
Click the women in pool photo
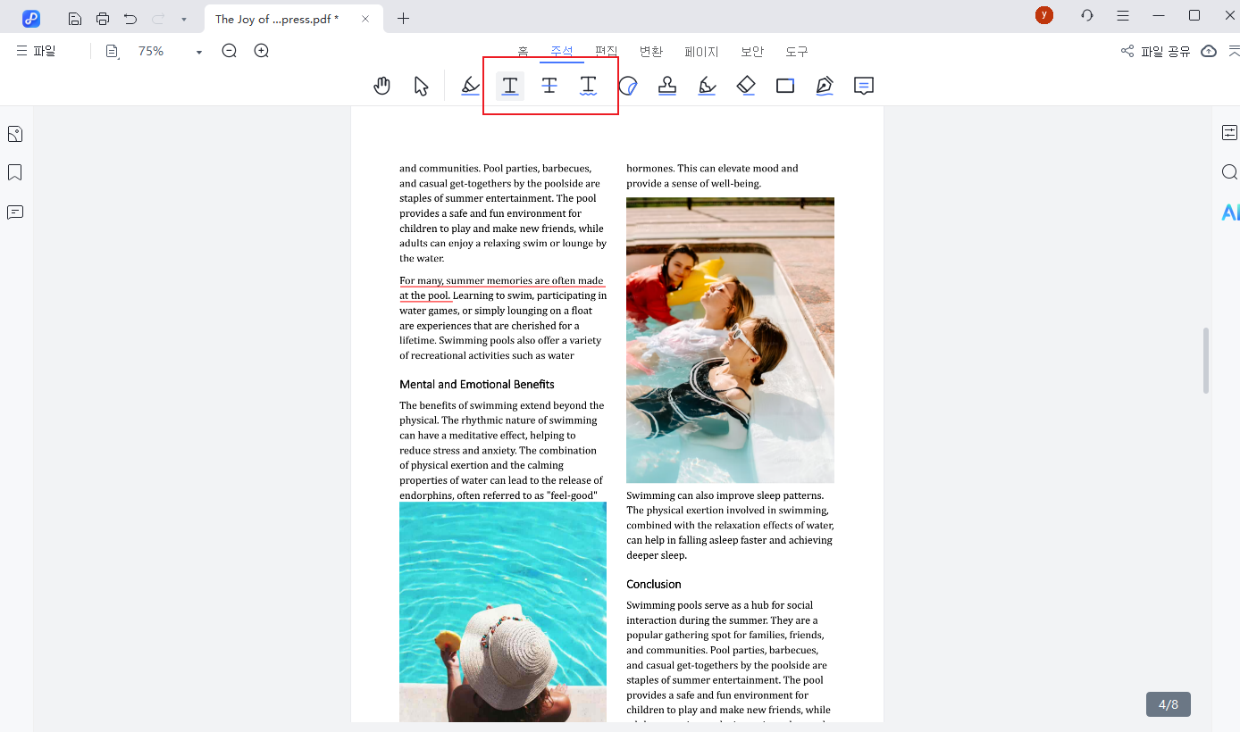pos(730,340)
